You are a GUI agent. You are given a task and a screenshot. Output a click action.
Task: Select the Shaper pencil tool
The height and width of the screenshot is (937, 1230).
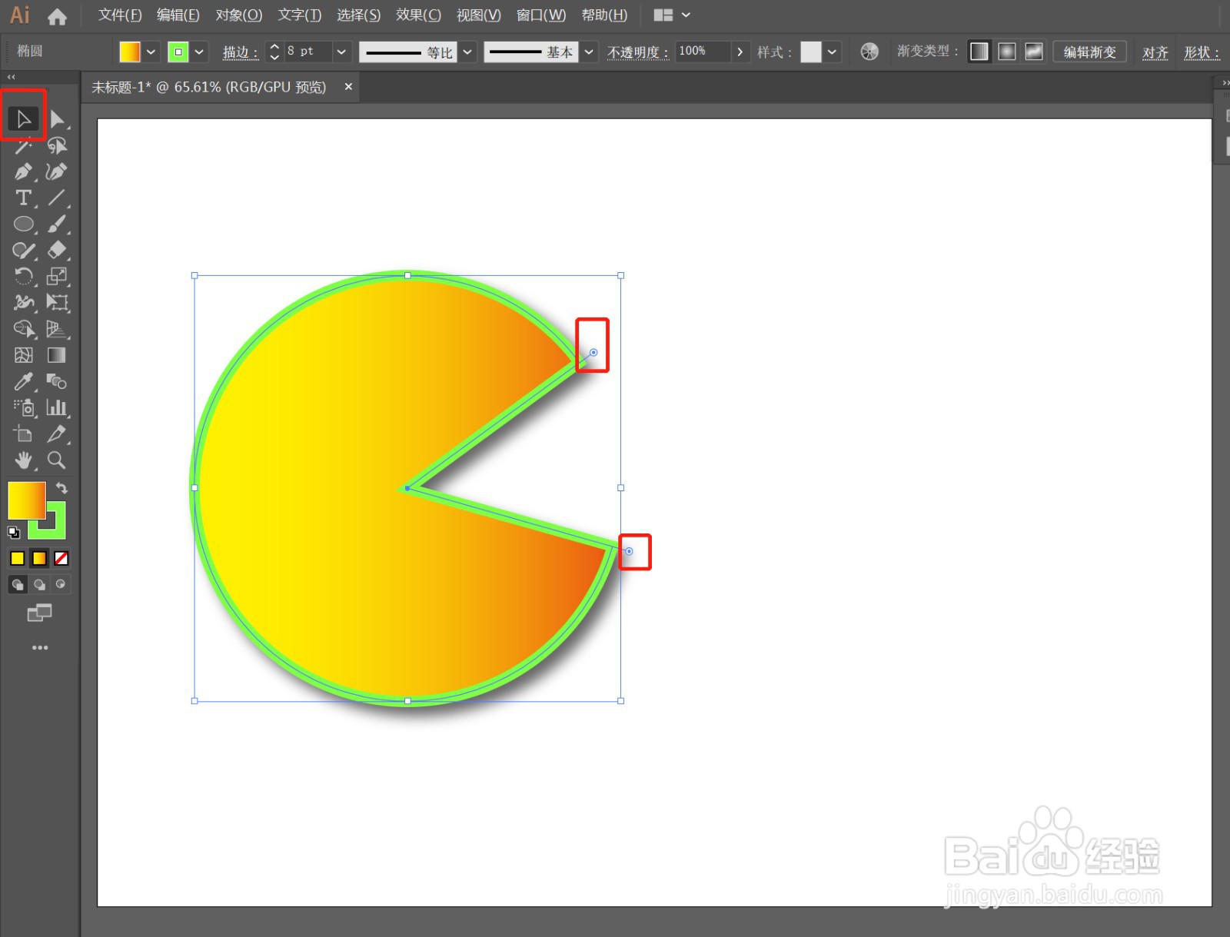23,250
